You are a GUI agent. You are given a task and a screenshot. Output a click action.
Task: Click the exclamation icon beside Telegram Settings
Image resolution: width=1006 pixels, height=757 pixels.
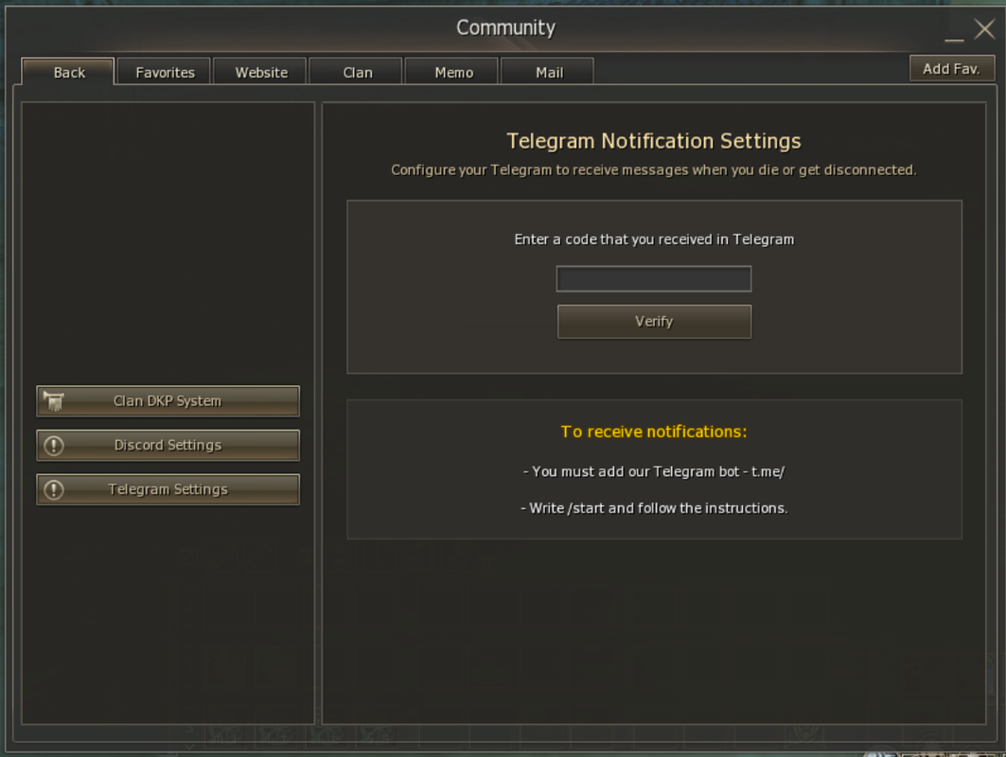point(54,489)
